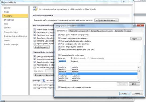Toggle the DVojeno VEliko ZAčetnico checkbox
Image resolution: width=146 pixels, height=102 pixels.
pos(59,38)
